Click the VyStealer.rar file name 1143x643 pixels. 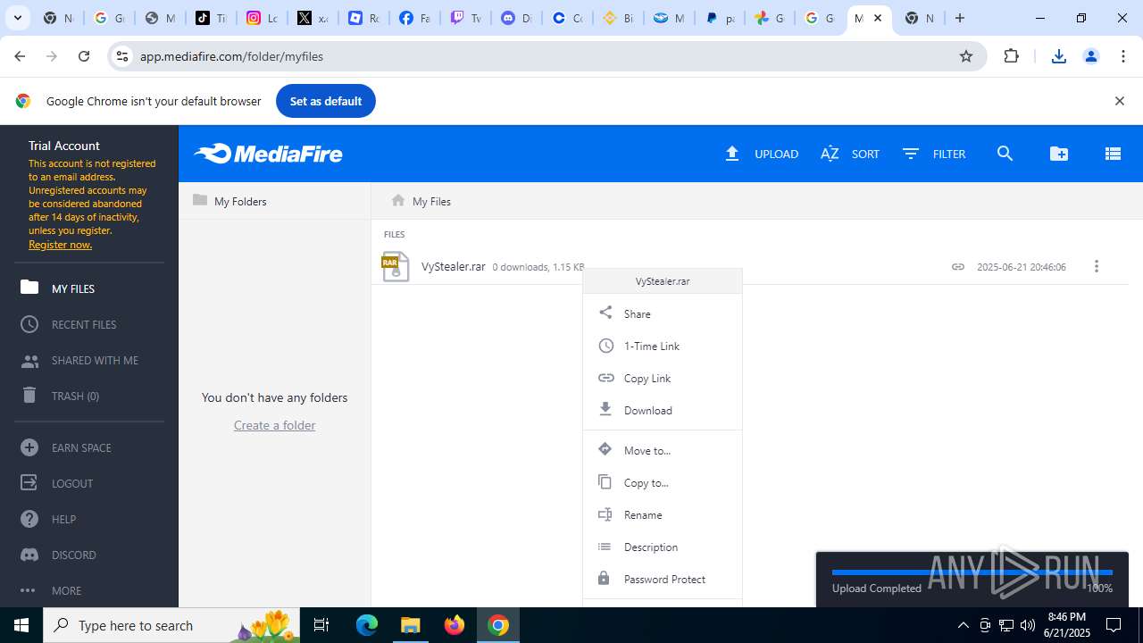click(454, 266)
